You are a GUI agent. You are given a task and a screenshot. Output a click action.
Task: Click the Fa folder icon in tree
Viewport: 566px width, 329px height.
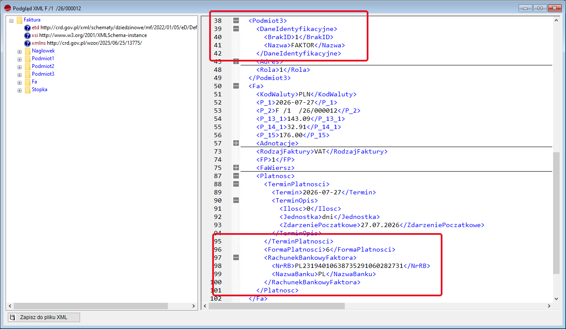[28, 82]
